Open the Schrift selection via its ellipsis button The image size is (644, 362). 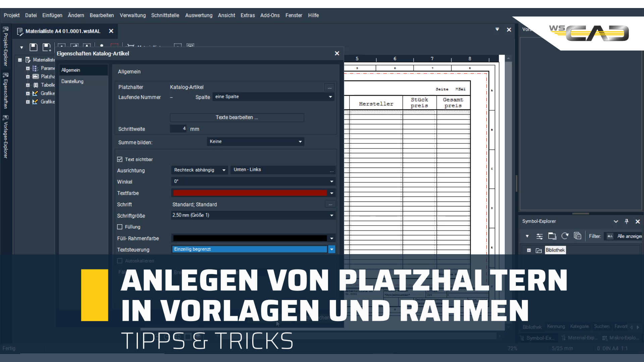coord(330,204)
